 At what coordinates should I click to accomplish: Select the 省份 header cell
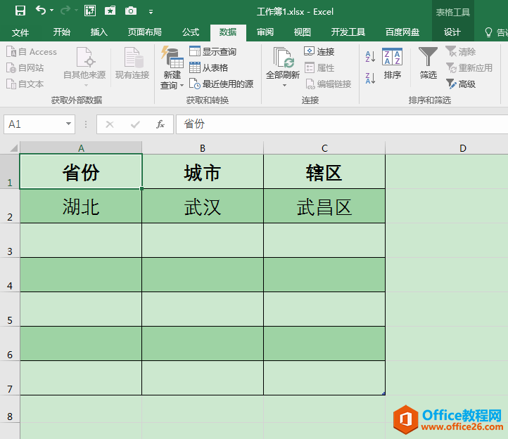tap(81, 171)
